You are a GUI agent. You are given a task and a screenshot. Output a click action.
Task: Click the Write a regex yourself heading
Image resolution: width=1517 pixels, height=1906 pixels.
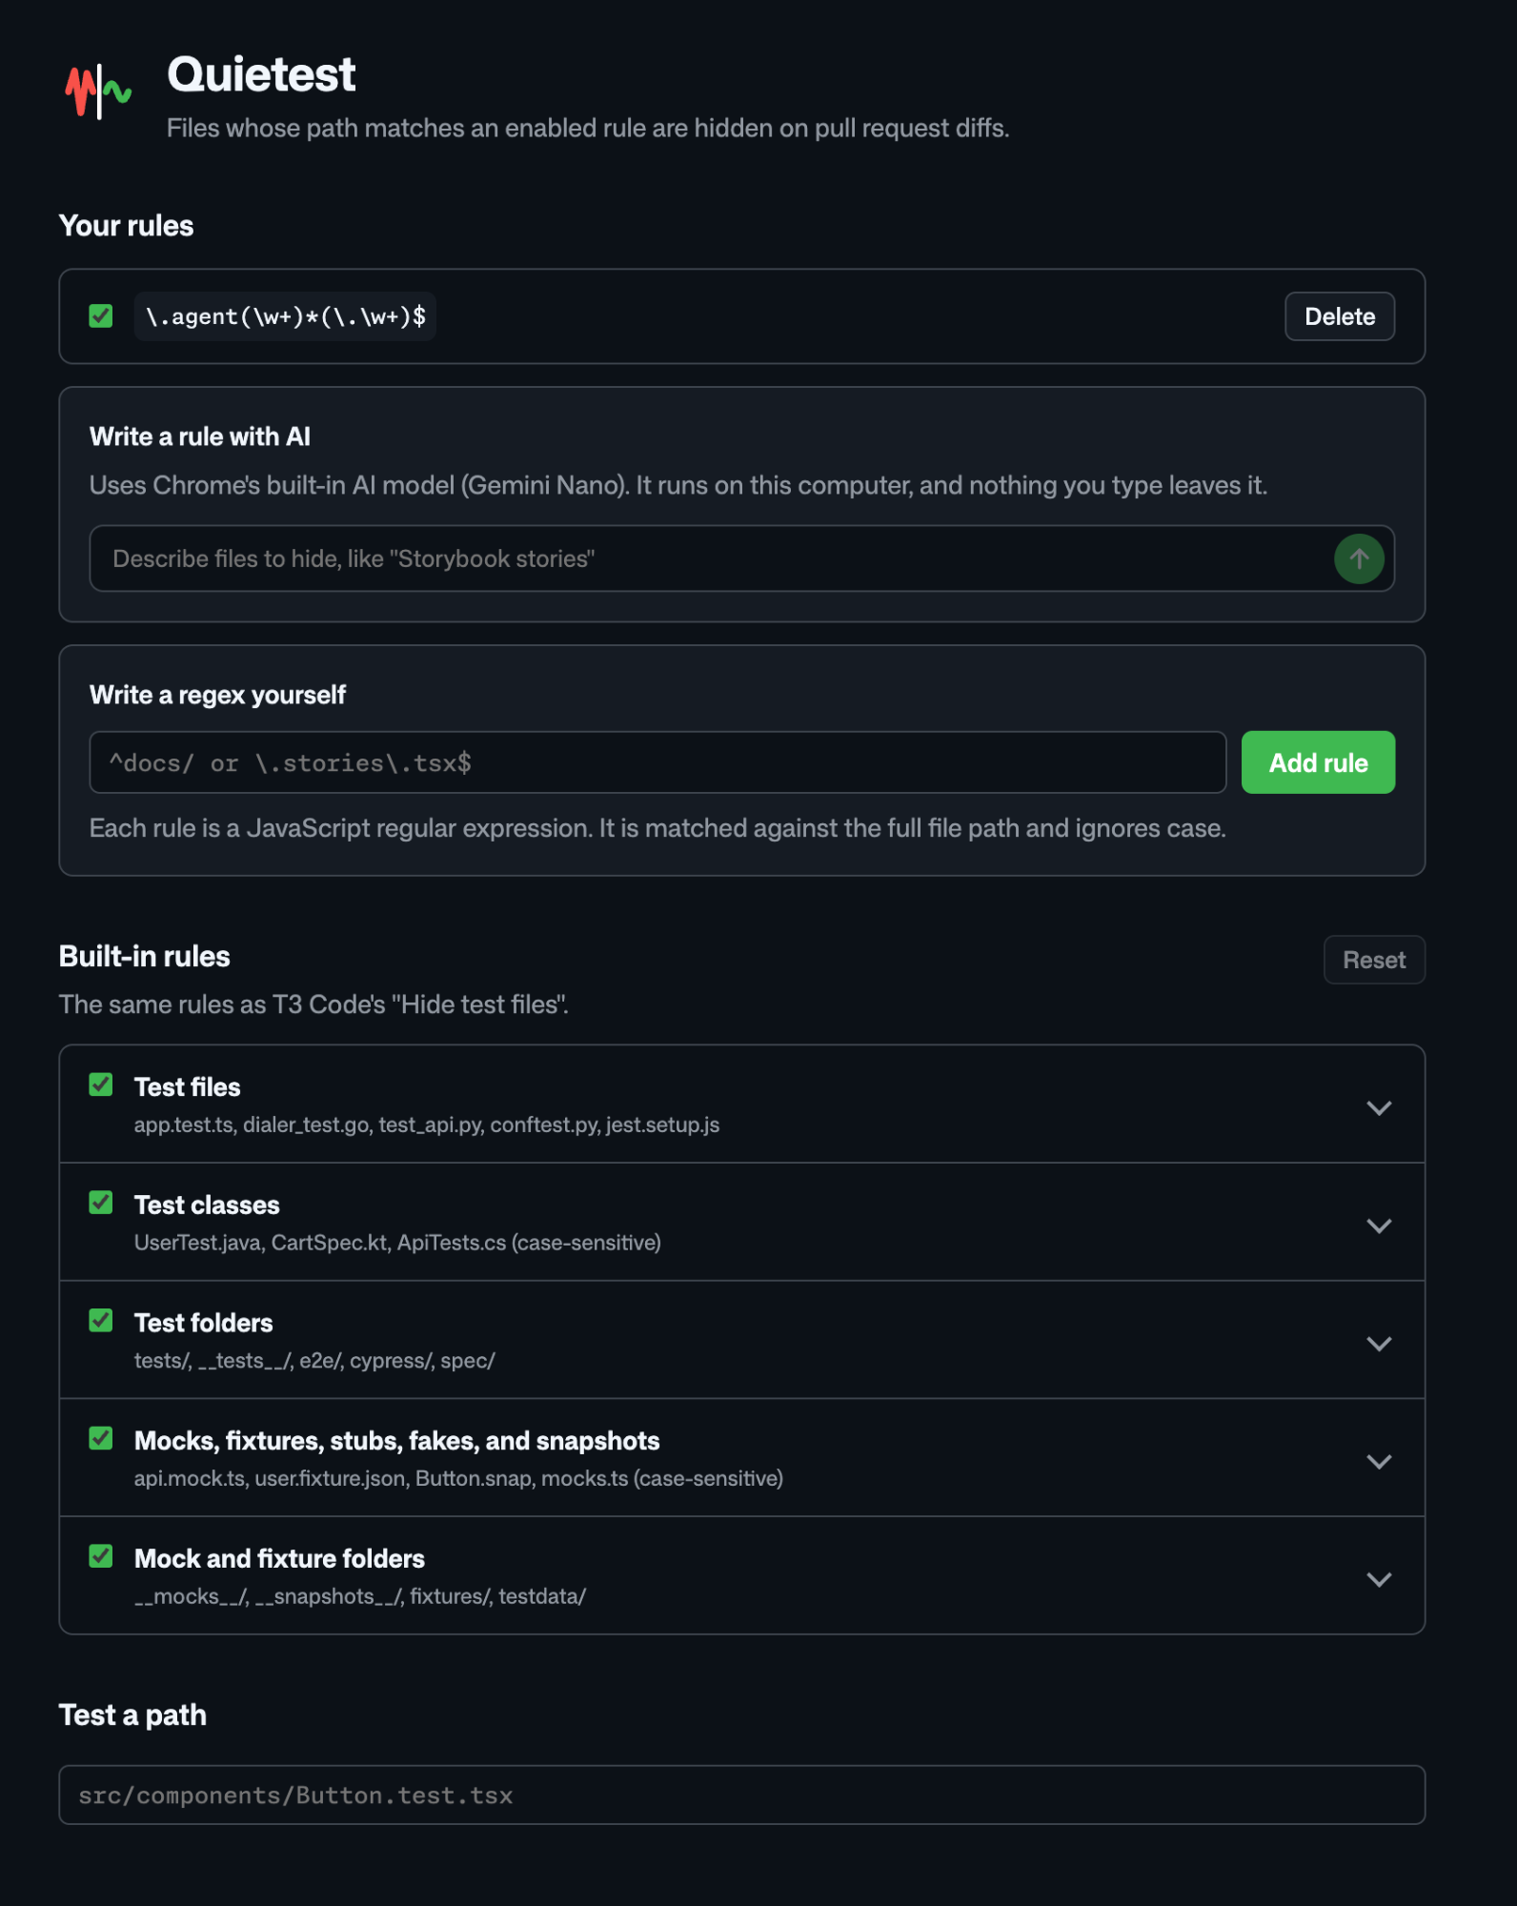coord(217,695)
